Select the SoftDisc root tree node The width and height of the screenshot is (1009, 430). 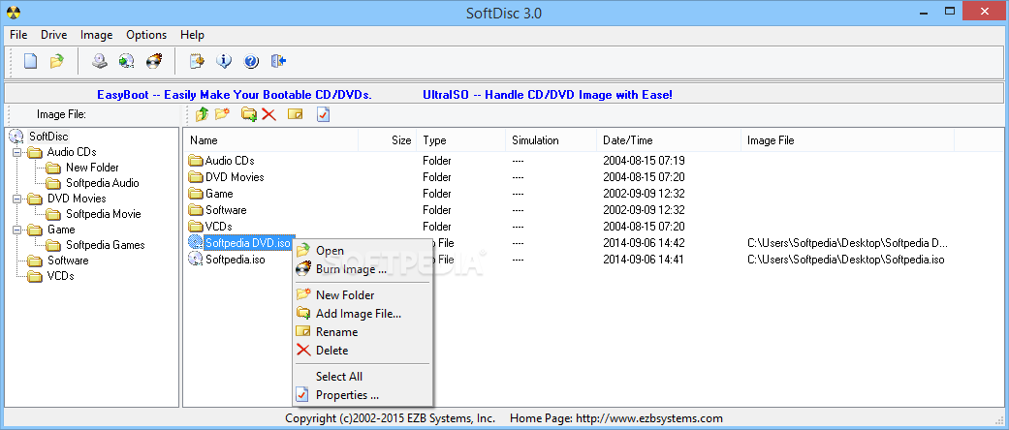[x=48, y=137]
